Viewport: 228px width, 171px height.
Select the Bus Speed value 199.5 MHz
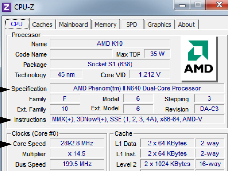click(x=77, y=164)
